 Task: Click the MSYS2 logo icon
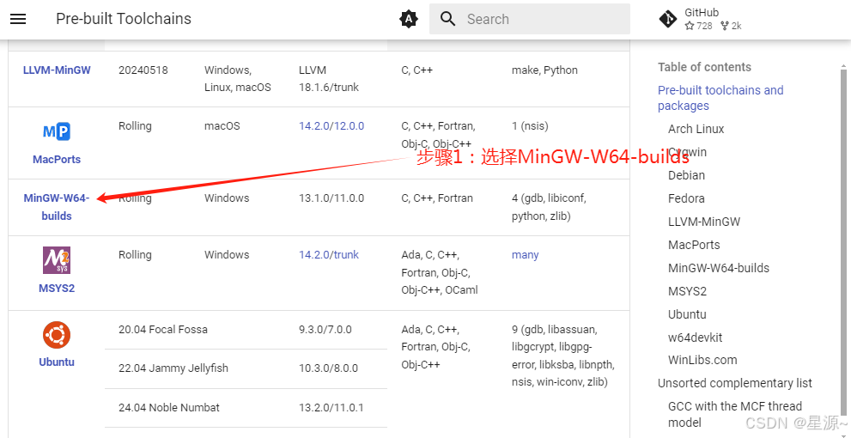[x=57, y=260]
